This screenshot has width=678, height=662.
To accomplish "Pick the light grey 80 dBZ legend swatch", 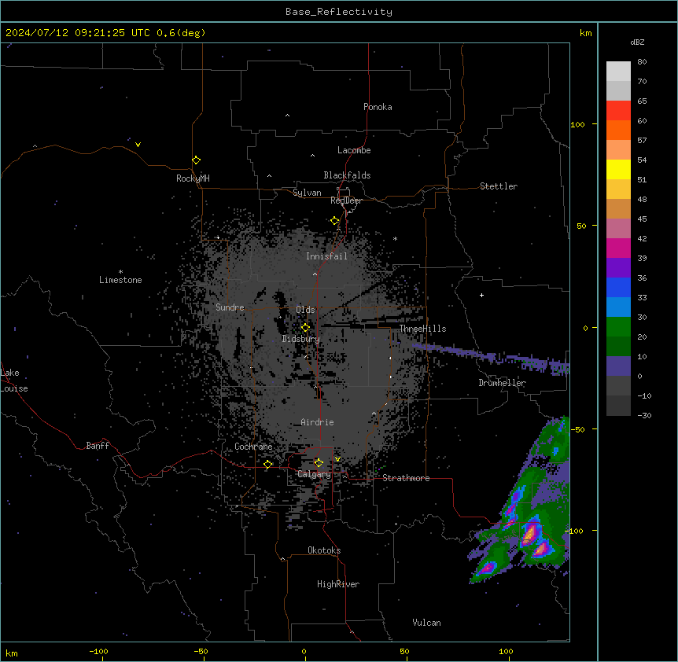I will [618, 72].
